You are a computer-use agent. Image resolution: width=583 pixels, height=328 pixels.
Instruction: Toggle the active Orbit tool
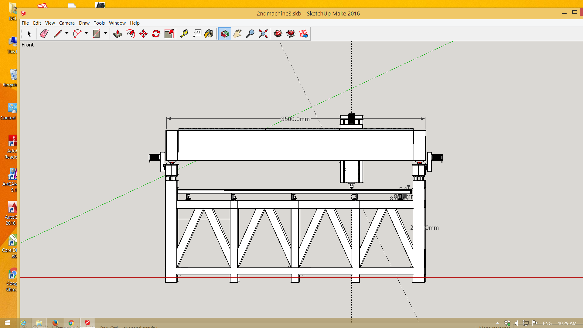coord(225,34)
